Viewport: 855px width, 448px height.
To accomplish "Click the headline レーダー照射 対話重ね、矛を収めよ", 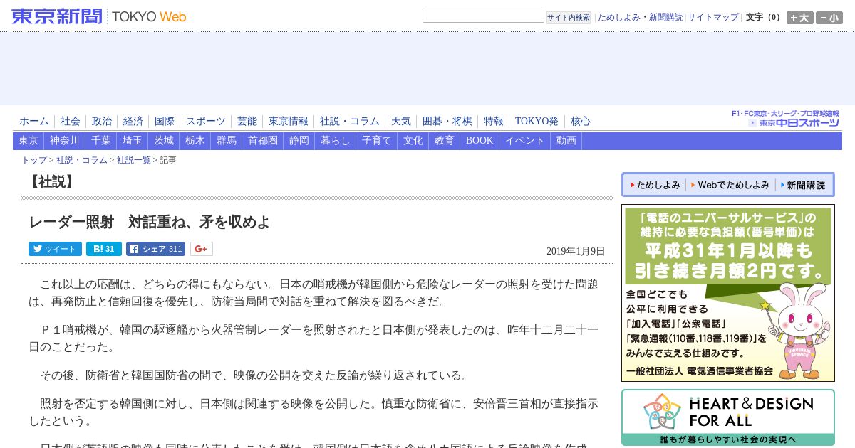I will 150,222.
